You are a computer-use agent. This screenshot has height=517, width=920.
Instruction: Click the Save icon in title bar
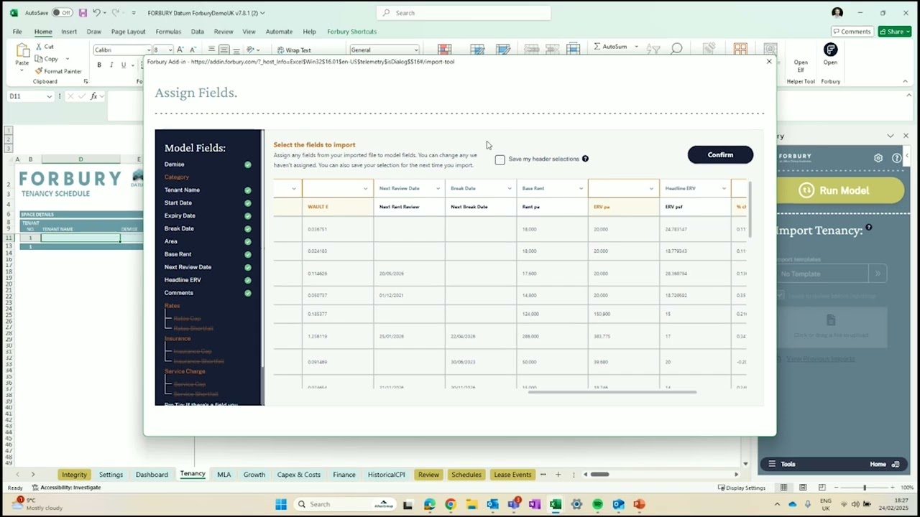point(83,13)
